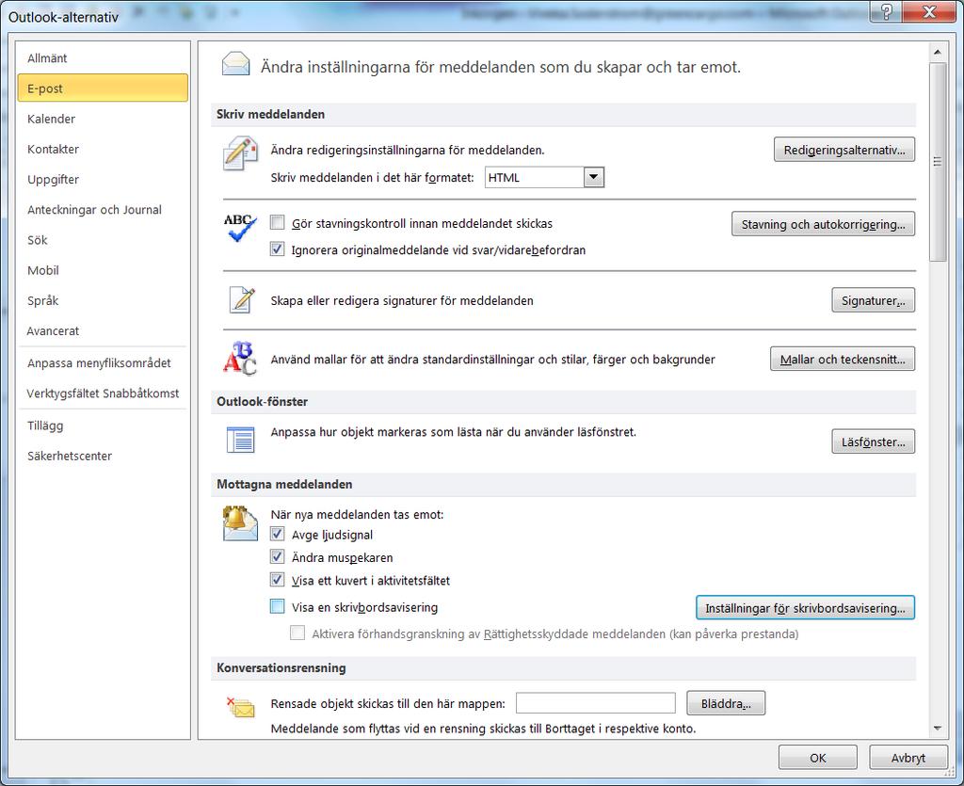Open Verktygsfältet Snabbåtkomst settings

tap(103, 393)
